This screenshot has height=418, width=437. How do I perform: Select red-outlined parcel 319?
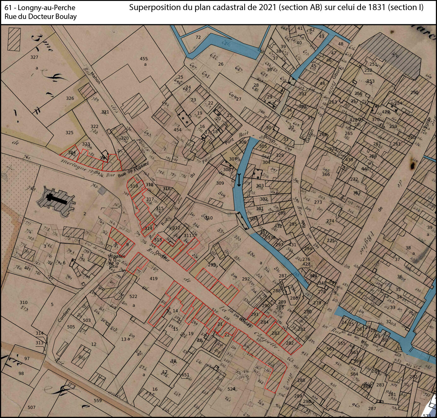(x=134, y=186)
